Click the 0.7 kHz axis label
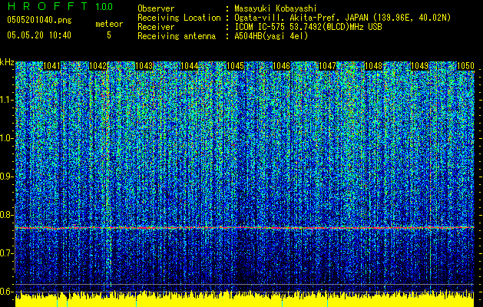This screenshot has width=483, height=307. point(6,253)
